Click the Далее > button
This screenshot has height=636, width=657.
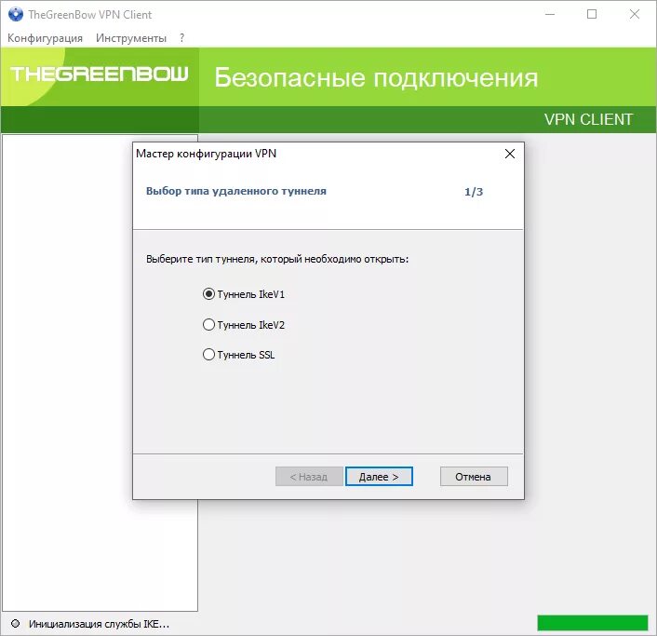[379, 477]
